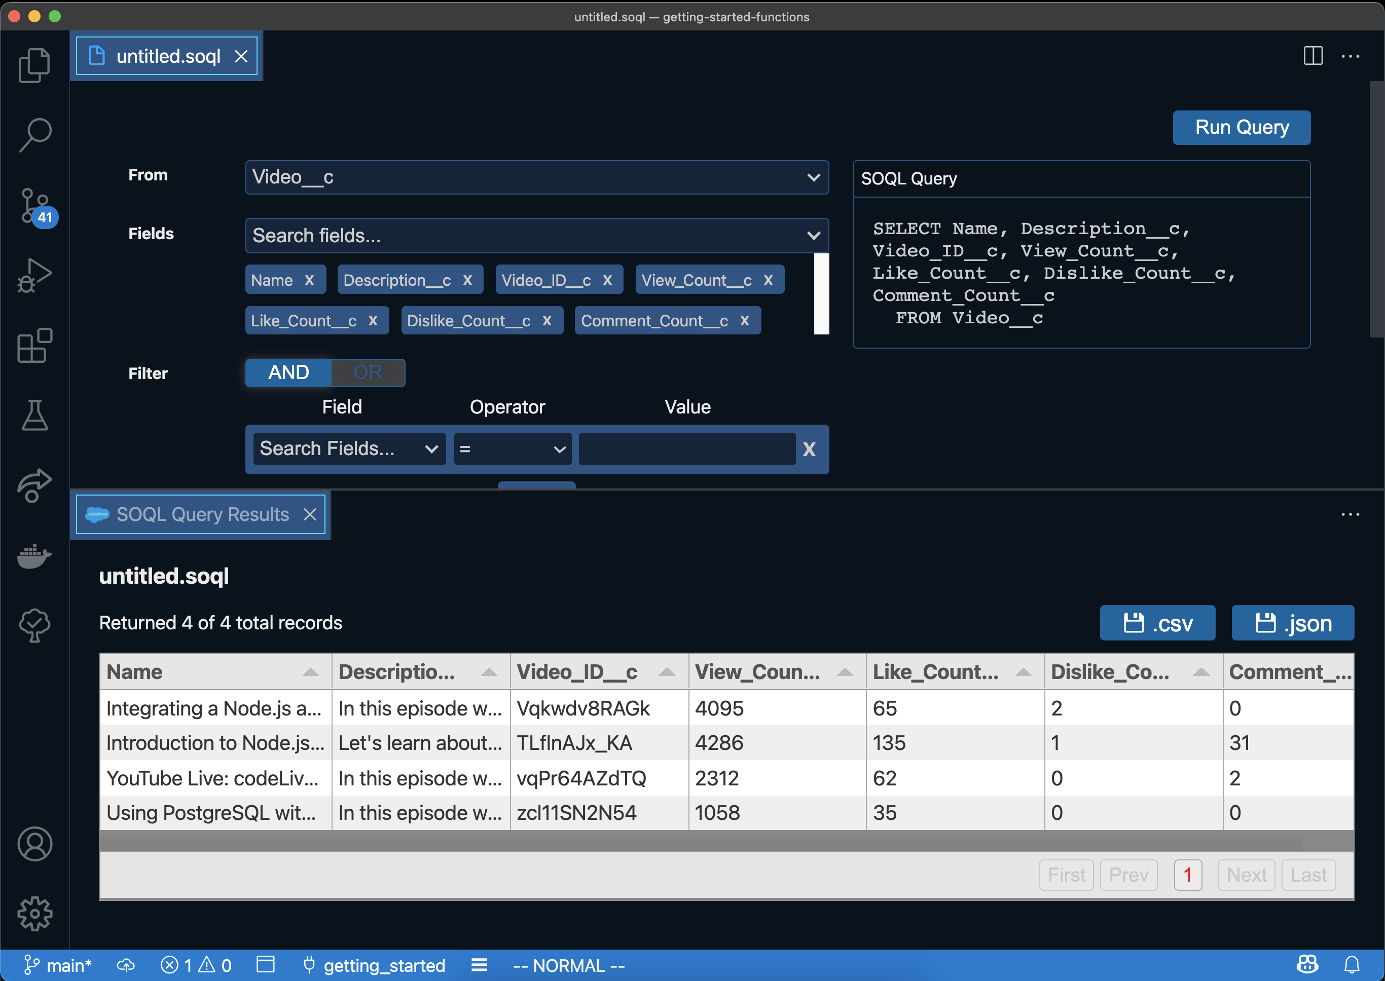Image resolution: width=1385 pixels, height=981 pixels.
Task: Open the Extensions panel
Action: pyautogui.click(x=34, y=345)
